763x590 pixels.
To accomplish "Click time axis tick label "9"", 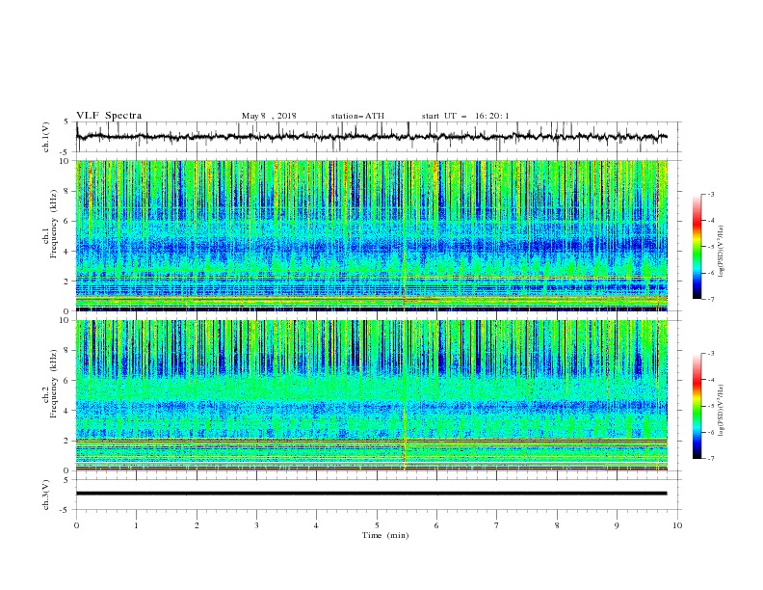I will [617, 525].
